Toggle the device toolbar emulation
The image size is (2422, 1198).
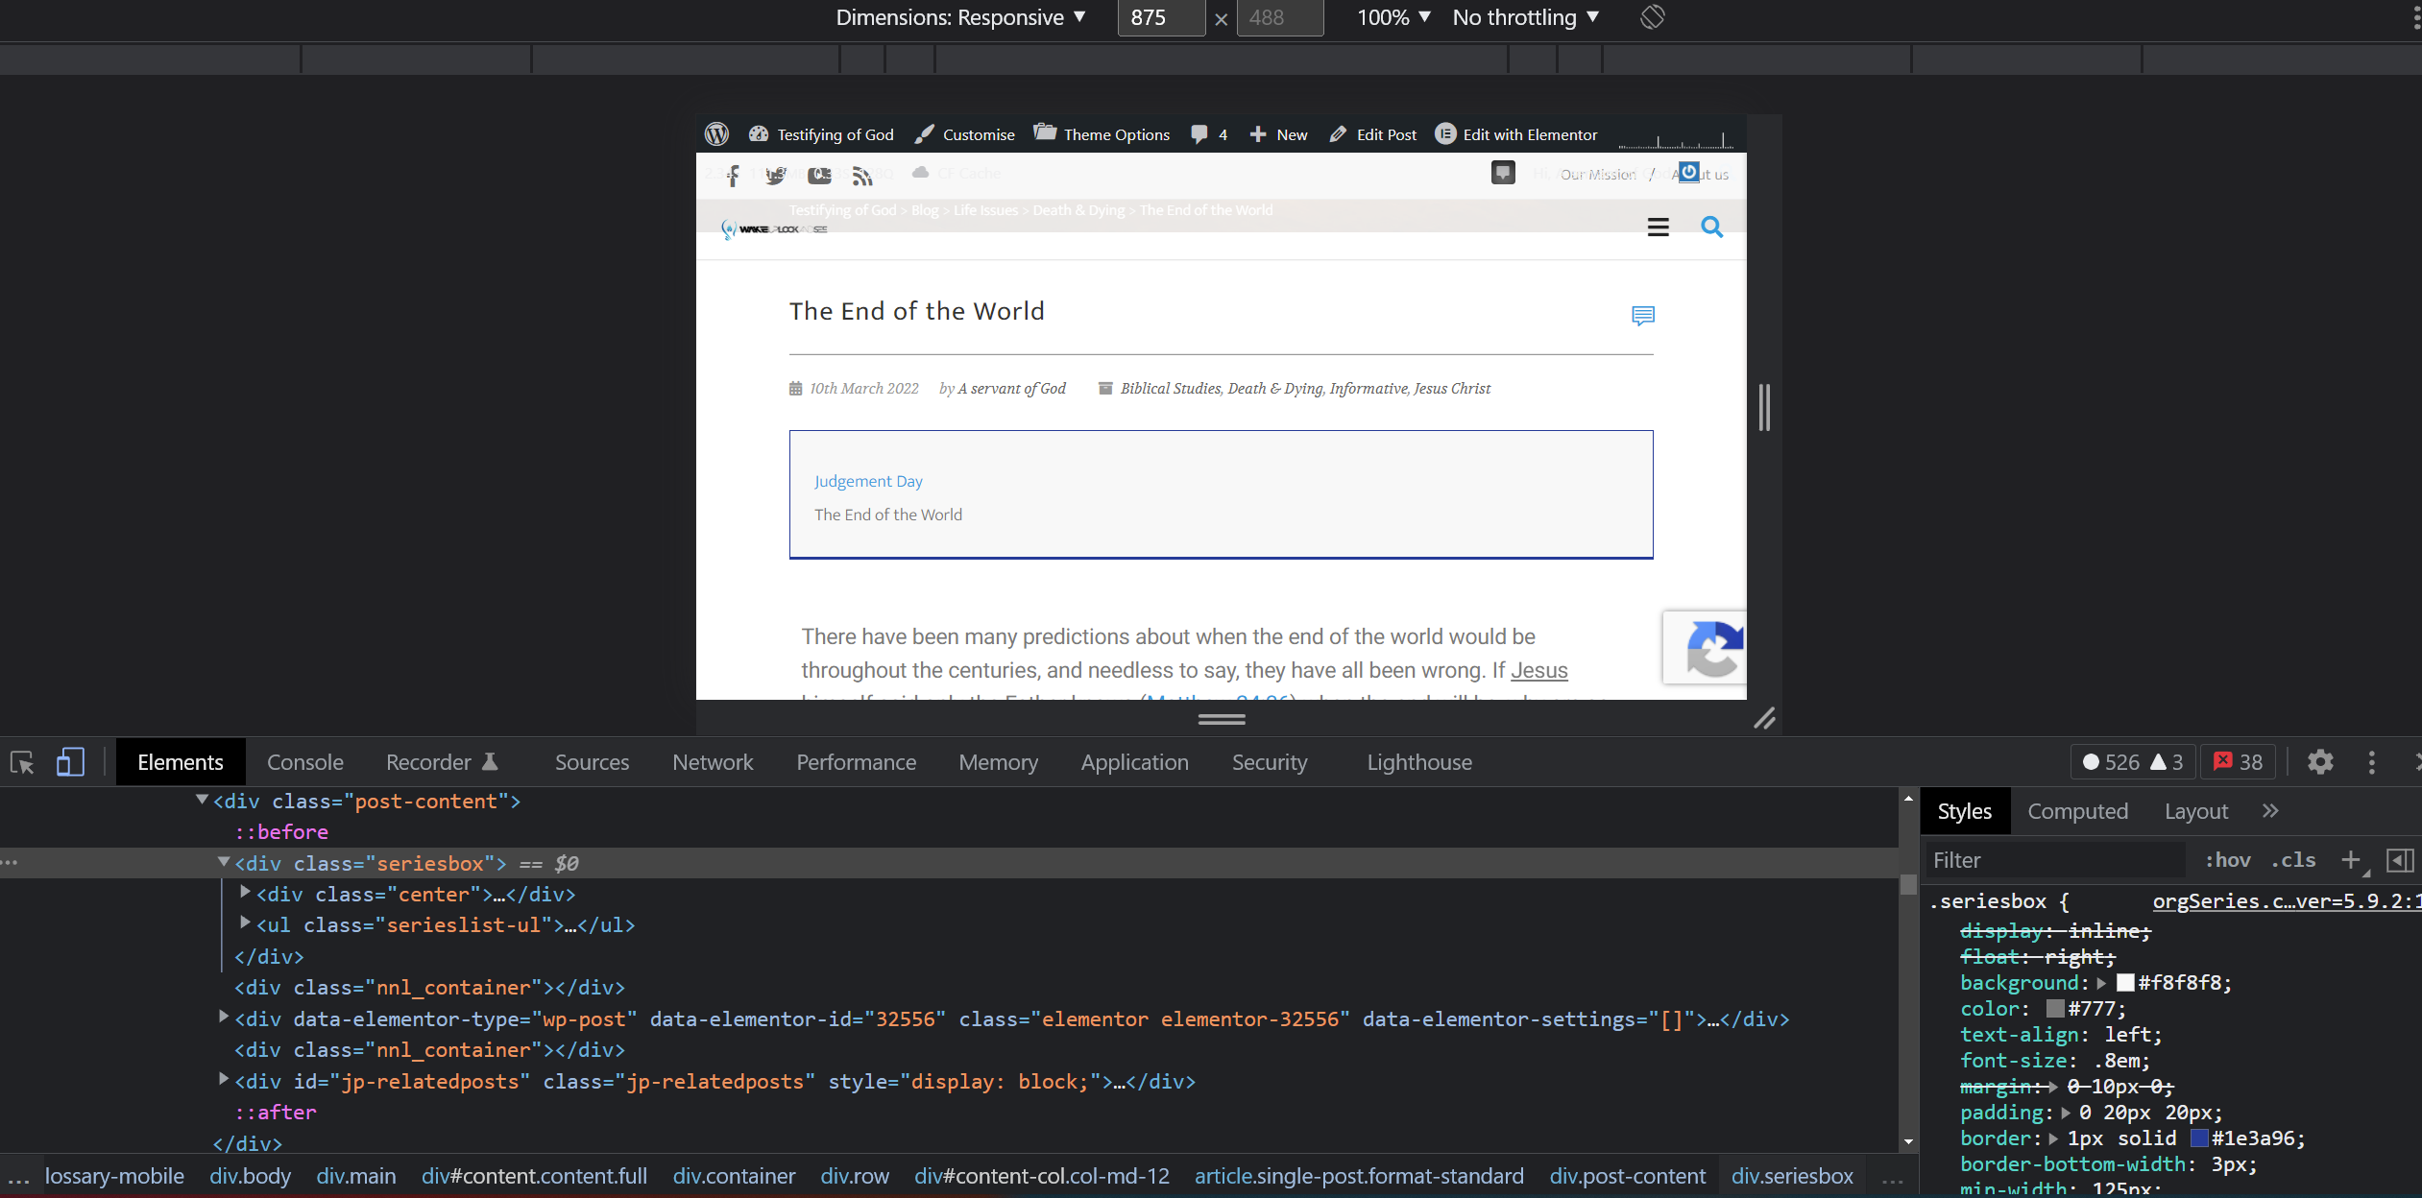pos(68,761)
